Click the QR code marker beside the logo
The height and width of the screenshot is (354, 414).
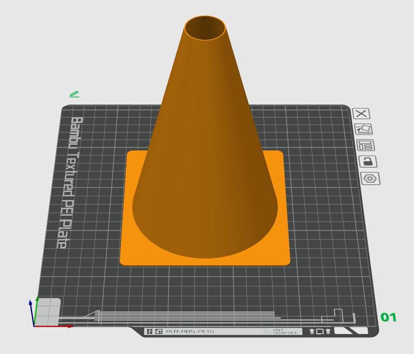(x=158, y=330)
